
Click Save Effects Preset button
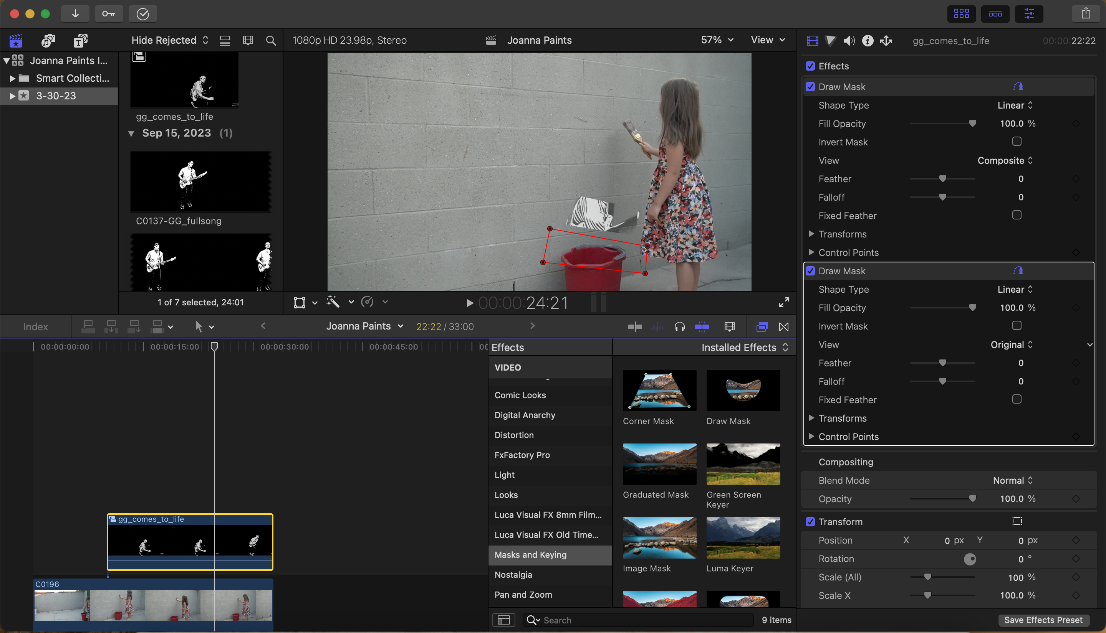pyautogui.click(x=1043, y=620)
